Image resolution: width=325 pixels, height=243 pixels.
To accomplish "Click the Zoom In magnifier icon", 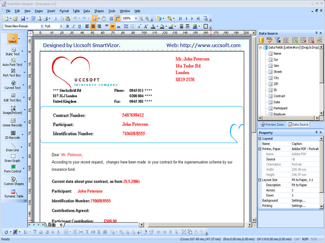I will (147, 19).
